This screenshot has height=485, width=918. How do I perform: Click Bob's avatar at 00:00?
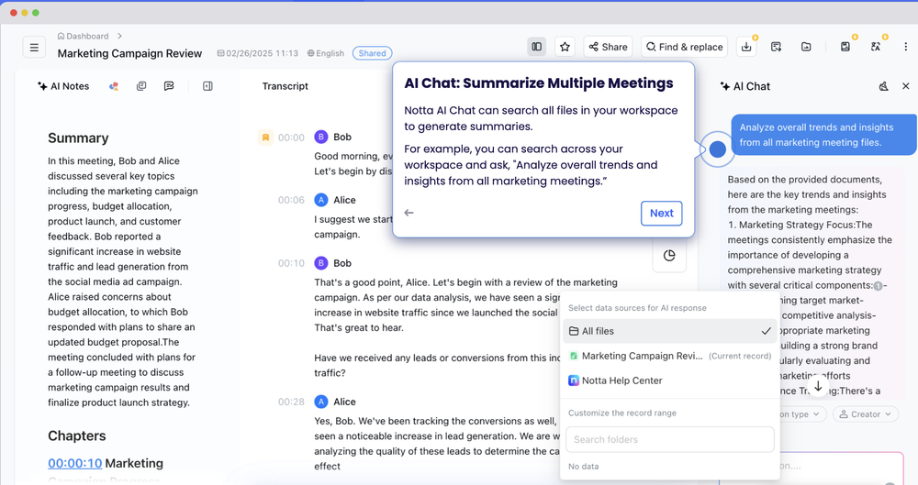point(320,137)
